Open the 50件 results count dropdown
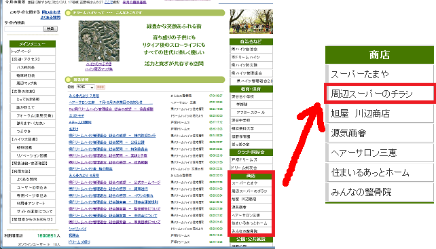Screen dimensions: 436x249 (x=86, y=88)
